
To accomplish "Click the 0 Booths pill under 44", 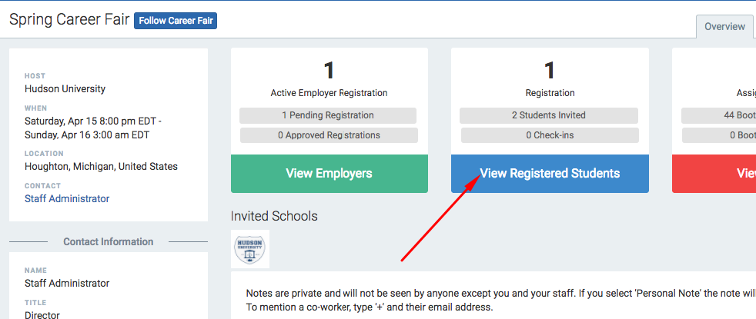I will [x=719, y=135].
